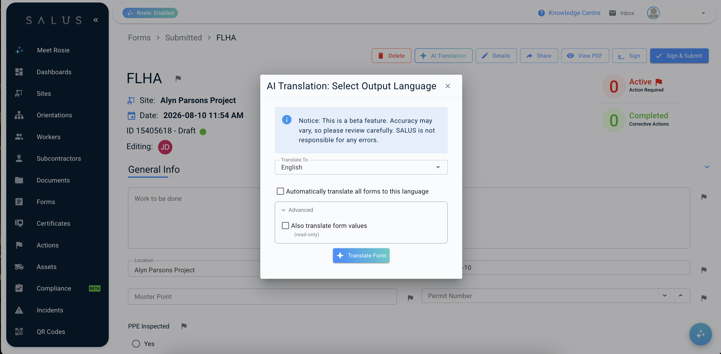This screenshot has width=721, height=354.
Task: Click the Incidents warning triangle icon
Action: tap(19, 310)
